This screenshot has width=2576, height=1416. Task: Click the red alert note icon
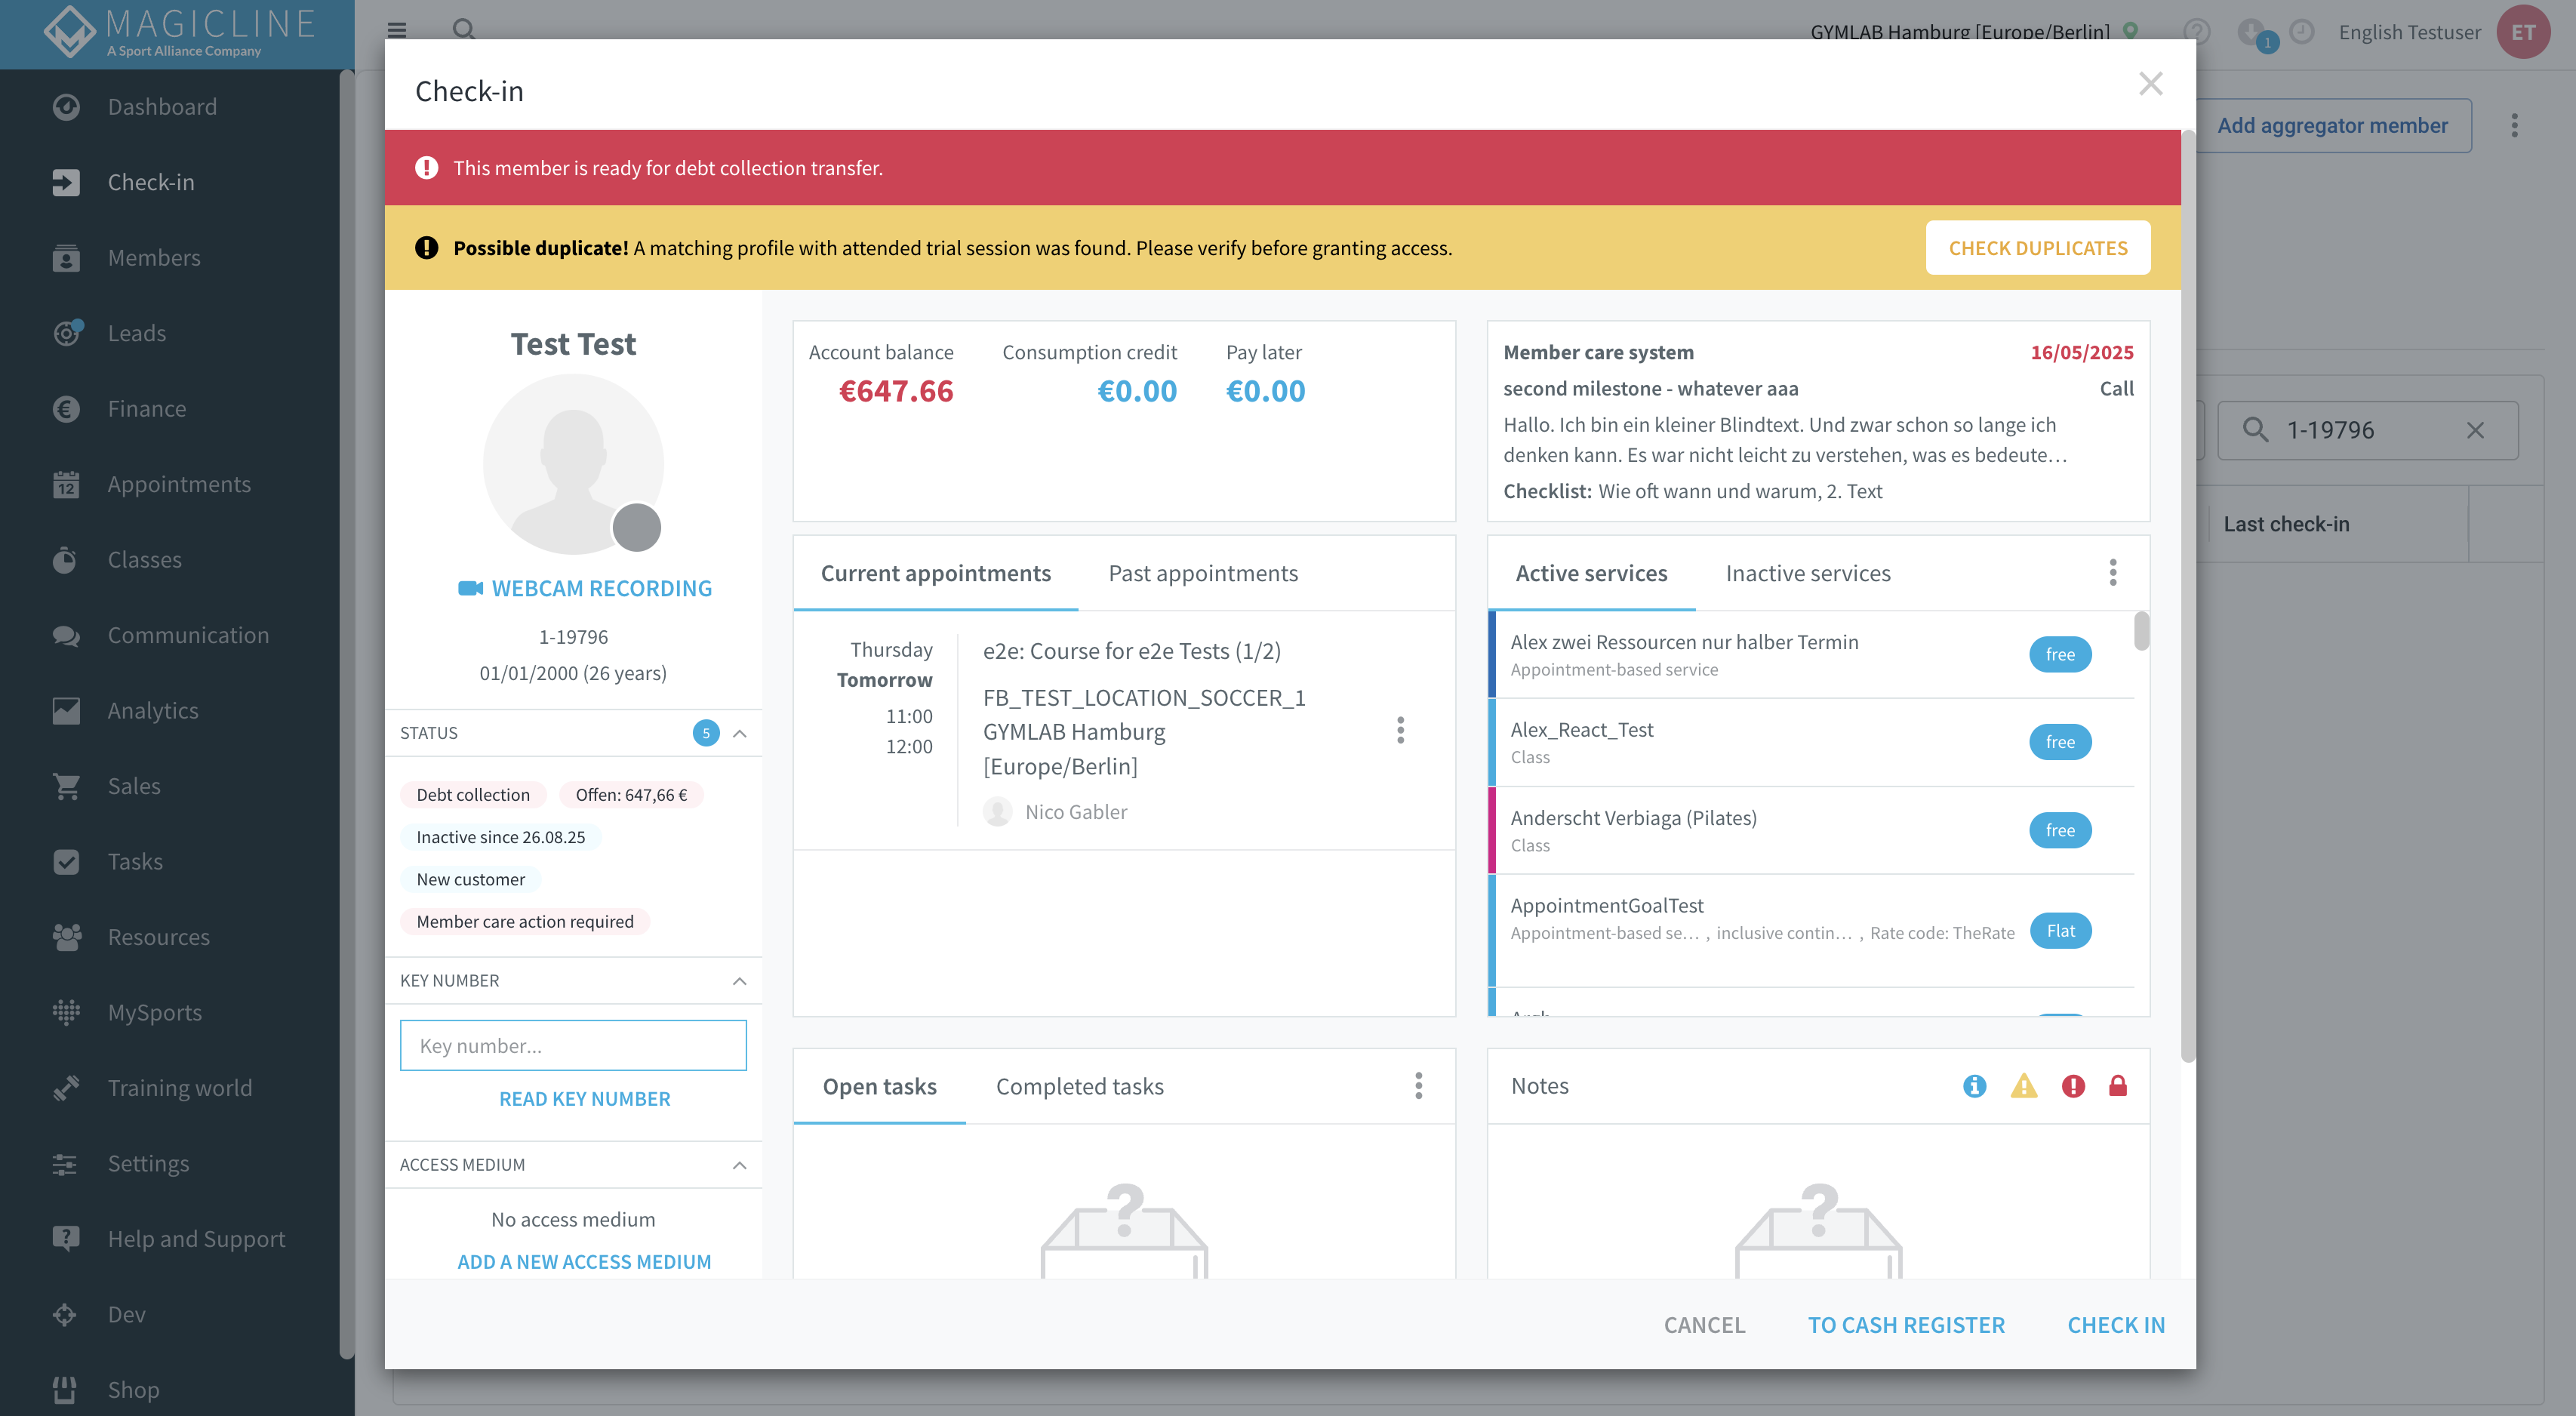tap(2073, 1086)
